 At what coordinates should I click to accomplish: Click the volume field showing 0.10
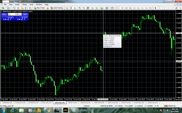coord(15,14)
